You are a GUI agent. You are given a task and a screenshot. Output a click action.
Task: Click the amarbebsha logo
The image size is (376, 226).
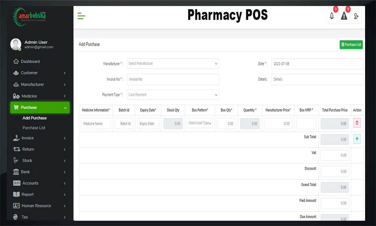point(29,16)
